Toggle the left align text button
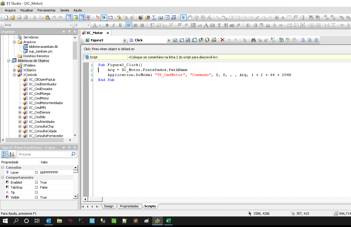The image size is (351, 227). coord(129,25)
